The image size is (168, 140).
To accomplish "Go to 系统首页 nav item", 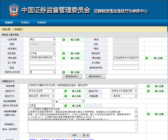I will (x=9, y=22).
